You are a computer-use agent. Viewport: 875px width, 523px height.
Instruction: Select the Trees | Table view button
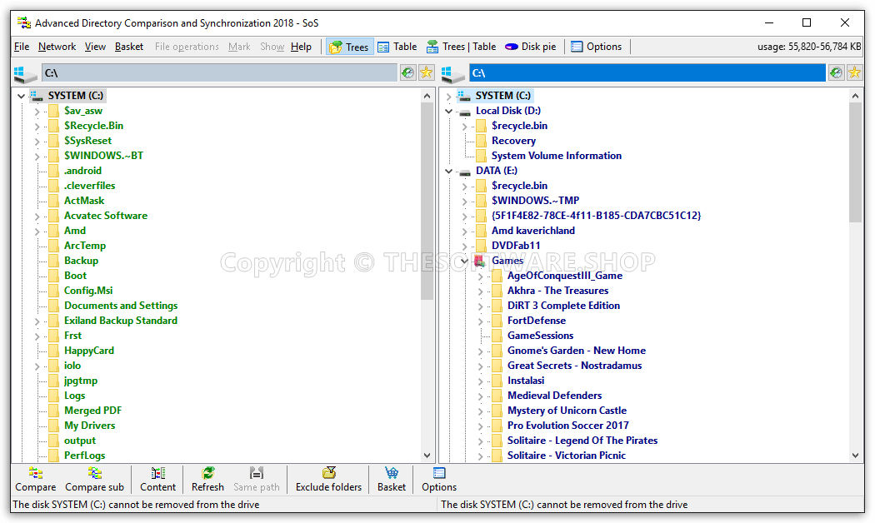[461, 47]
